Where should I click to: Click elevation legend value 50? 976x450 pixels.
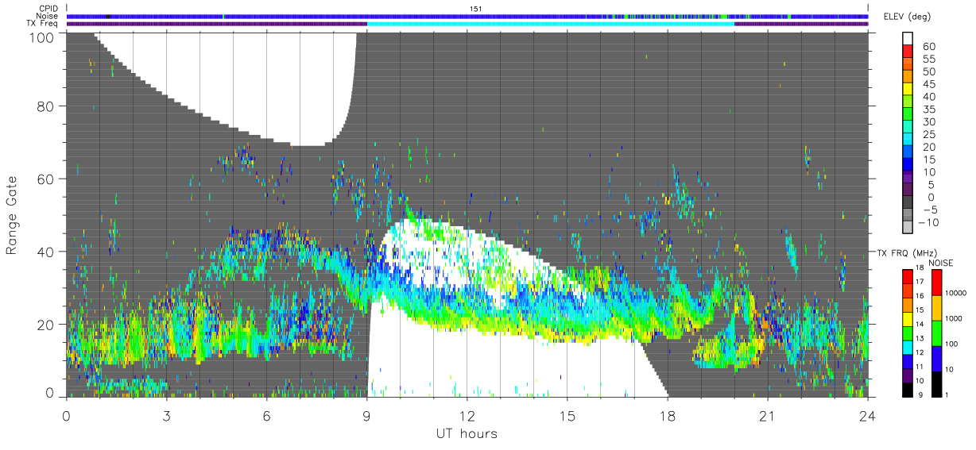click(x=928, y=72)
